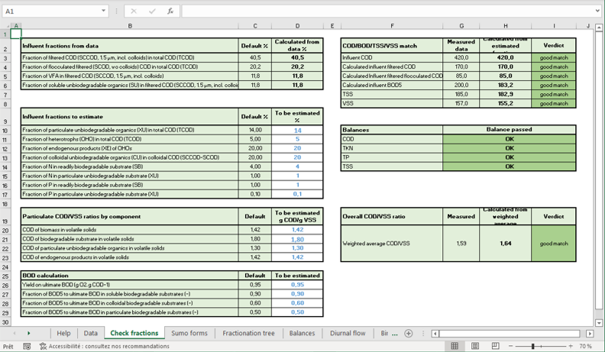
Task: Expand the formula bar with the chevron
Action: [597, 11]
